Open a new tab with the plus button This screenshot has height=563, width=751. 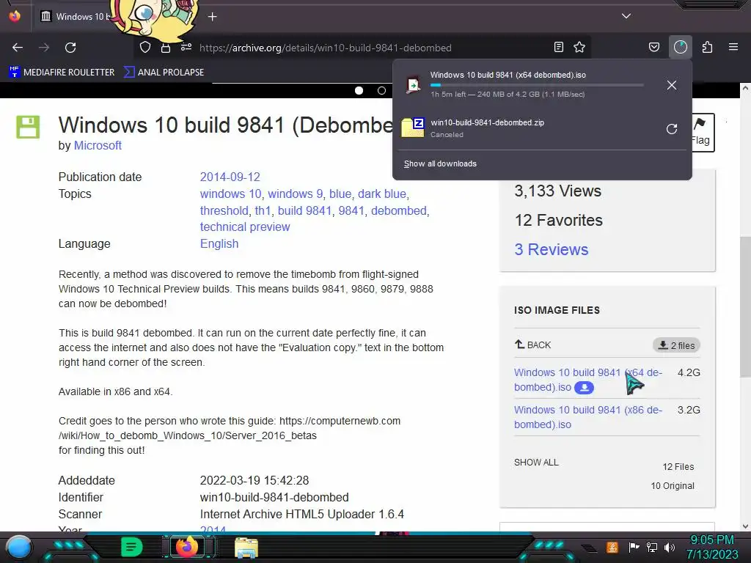(x=213, y=17)
